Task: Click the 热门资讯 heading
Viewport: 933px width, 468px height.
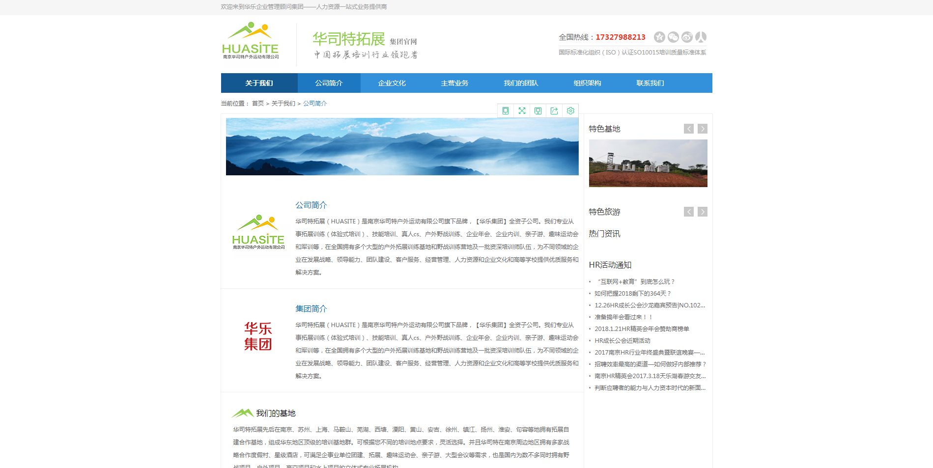Action: tap(604, 234)
